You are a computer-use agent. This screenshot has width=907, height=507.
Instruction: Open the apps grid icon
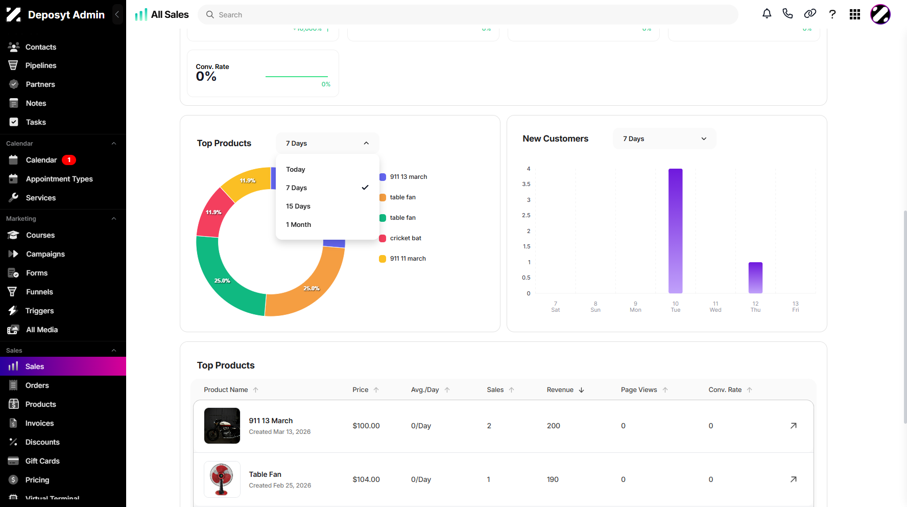click(x=855, y=14)
